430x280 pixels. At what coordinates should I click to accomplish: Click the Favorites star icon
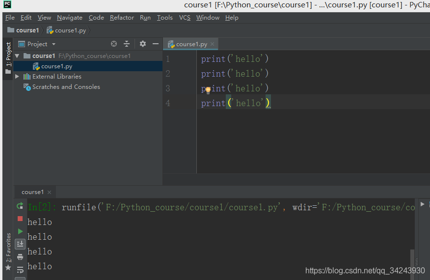pos(8,268)
